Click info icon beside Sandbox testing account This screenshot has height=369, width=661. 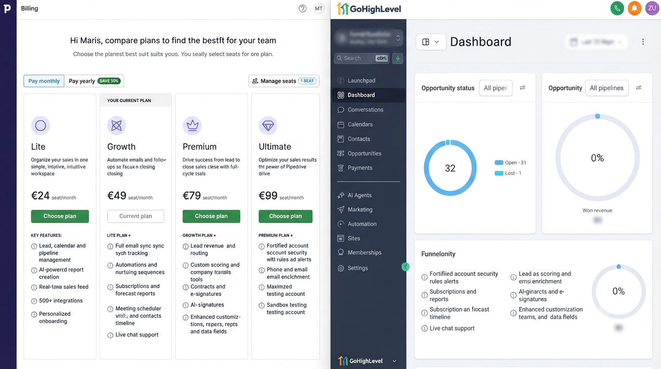point(262,306)
